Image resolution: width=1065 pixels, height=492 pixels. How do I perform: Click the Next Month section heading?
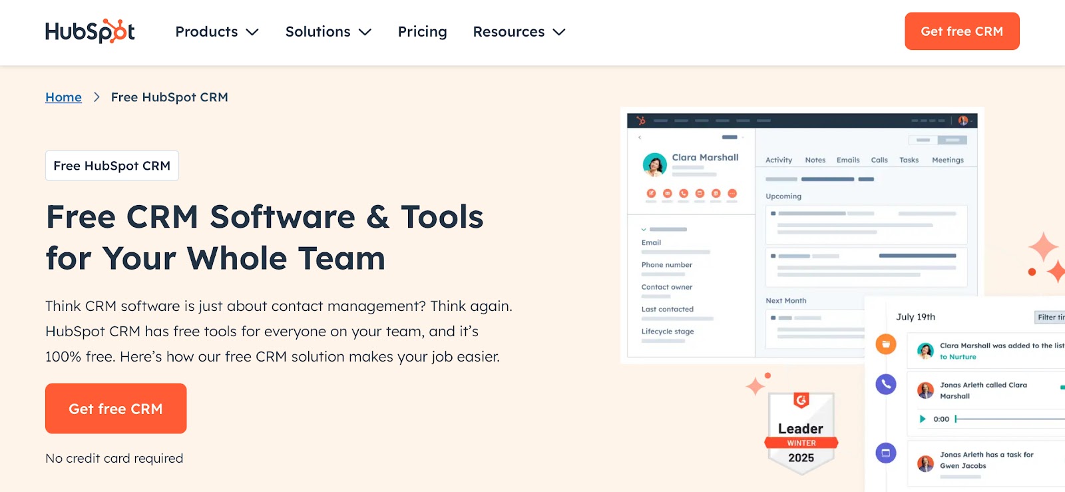786,301
